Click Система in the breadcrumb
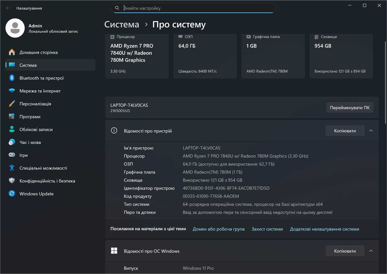Screen dimensions: 387x274 click(x=122, y=24)
